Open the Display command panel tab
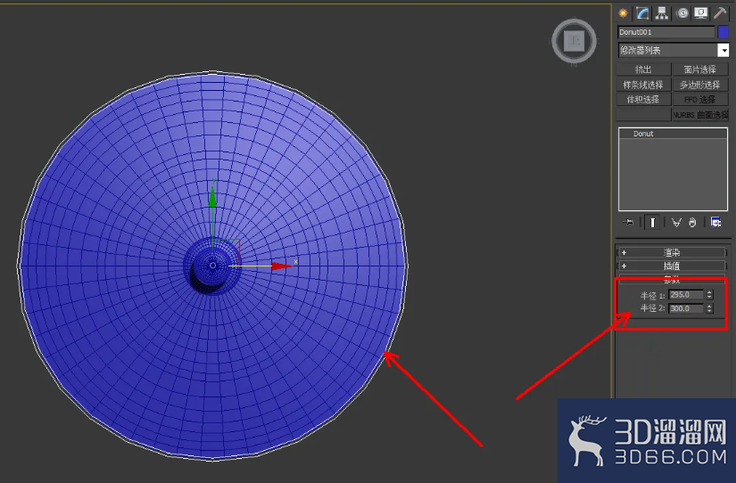 click(701, 13)
